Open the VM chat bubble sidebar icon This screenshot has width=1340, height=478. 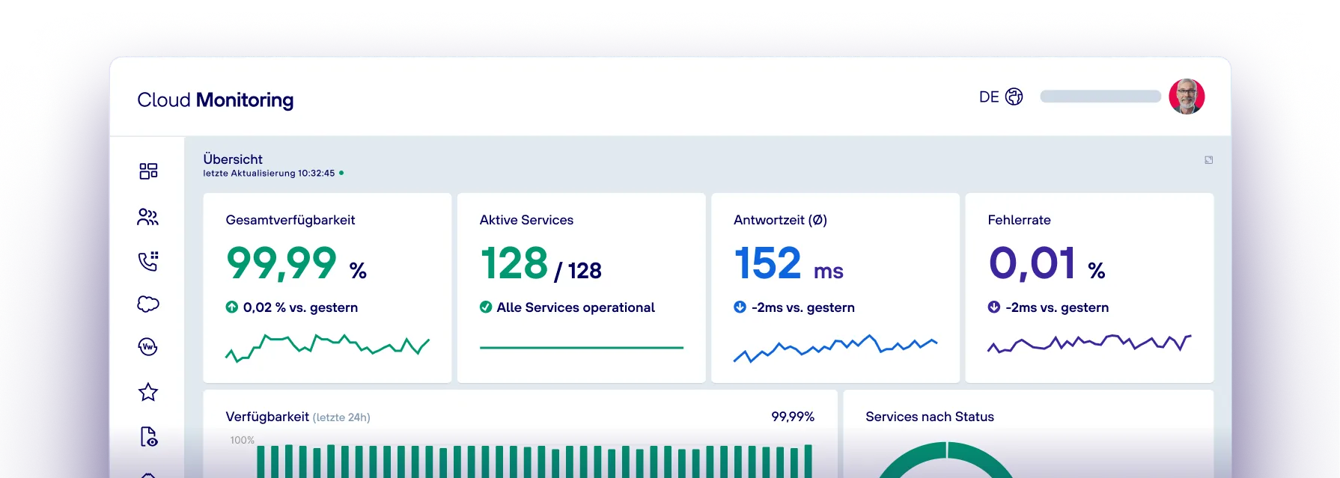[148, 347]
